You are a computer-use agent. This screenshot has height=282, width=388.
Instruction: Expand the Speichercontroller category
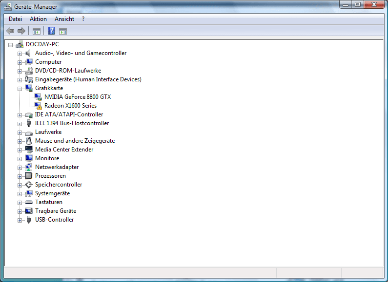pyautogui.click(x=20, y=185)
